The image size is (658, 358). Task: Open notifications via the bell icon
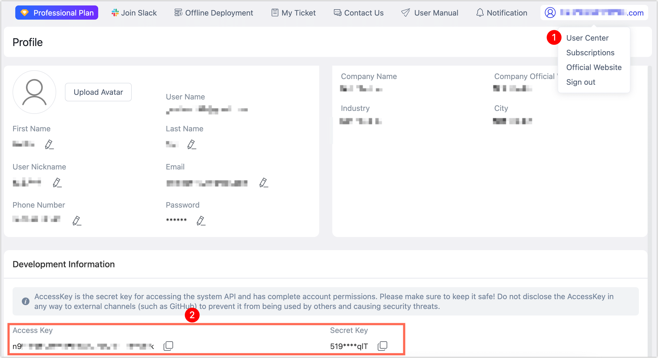click(480, 13)
